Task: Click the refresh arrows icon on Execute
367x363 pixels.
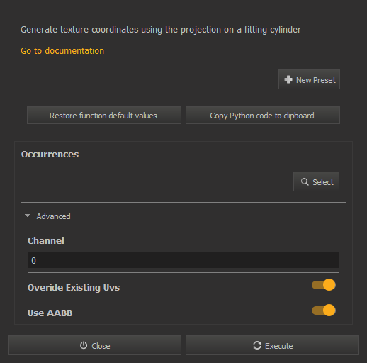Action: [x=257, y=345]
